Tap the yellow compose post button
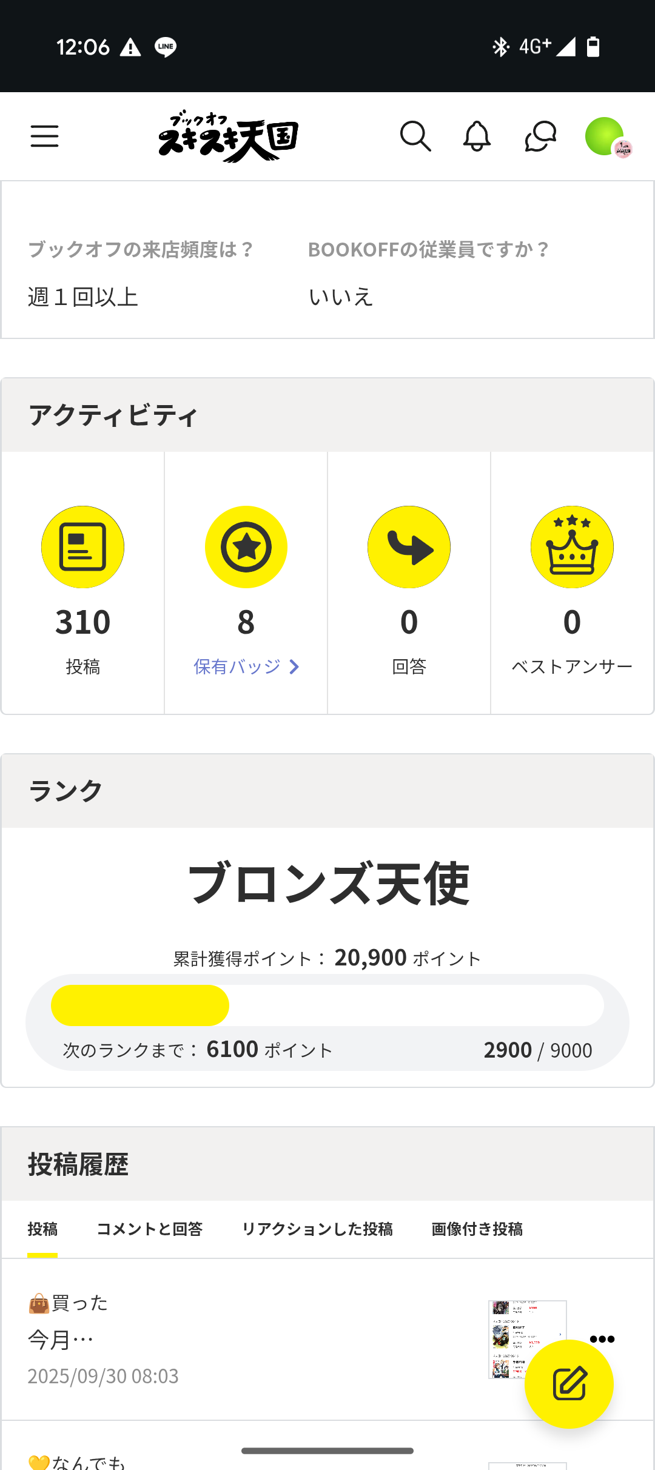The width and height of the screenshot is (655, 1470). (x=569, y=1384)
